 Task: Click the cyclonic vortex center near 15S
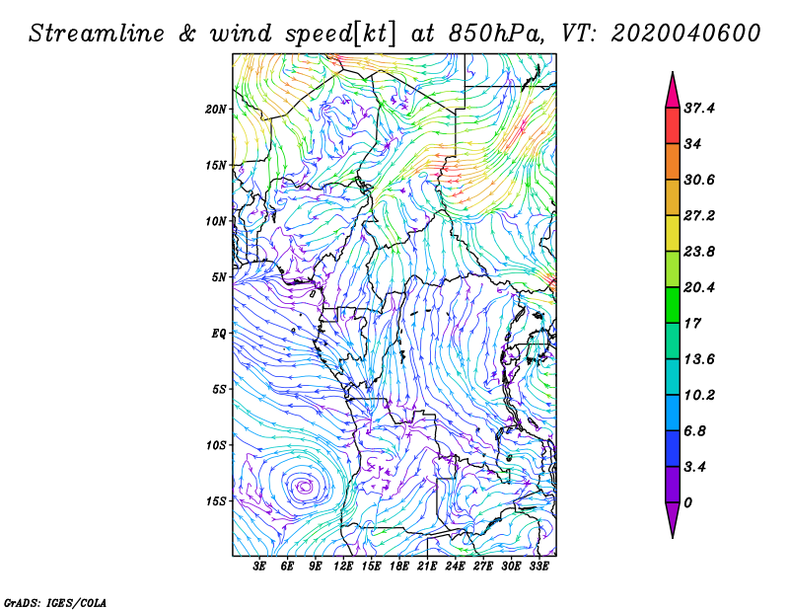tap(305, 487)
